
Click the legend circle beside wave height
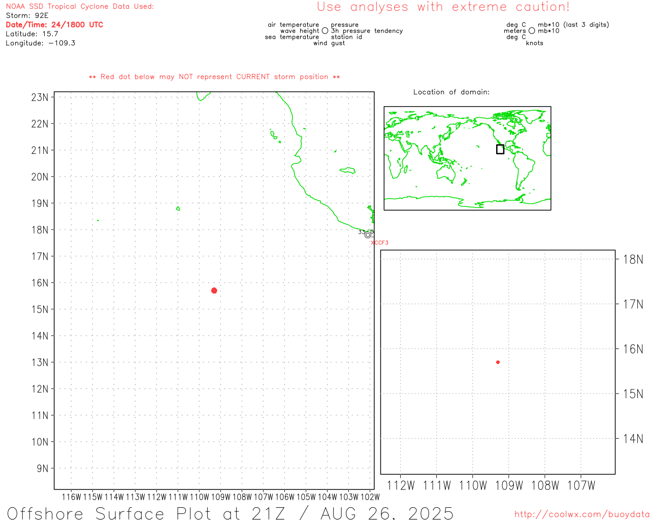point(325,31)
